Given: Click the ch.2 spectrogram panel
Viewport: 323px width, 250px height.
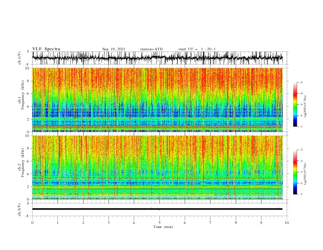Looking at the screenshot, I should pos(157,167).
